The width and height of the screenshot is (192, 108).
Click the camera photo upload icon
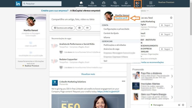(x=79, y=28)
